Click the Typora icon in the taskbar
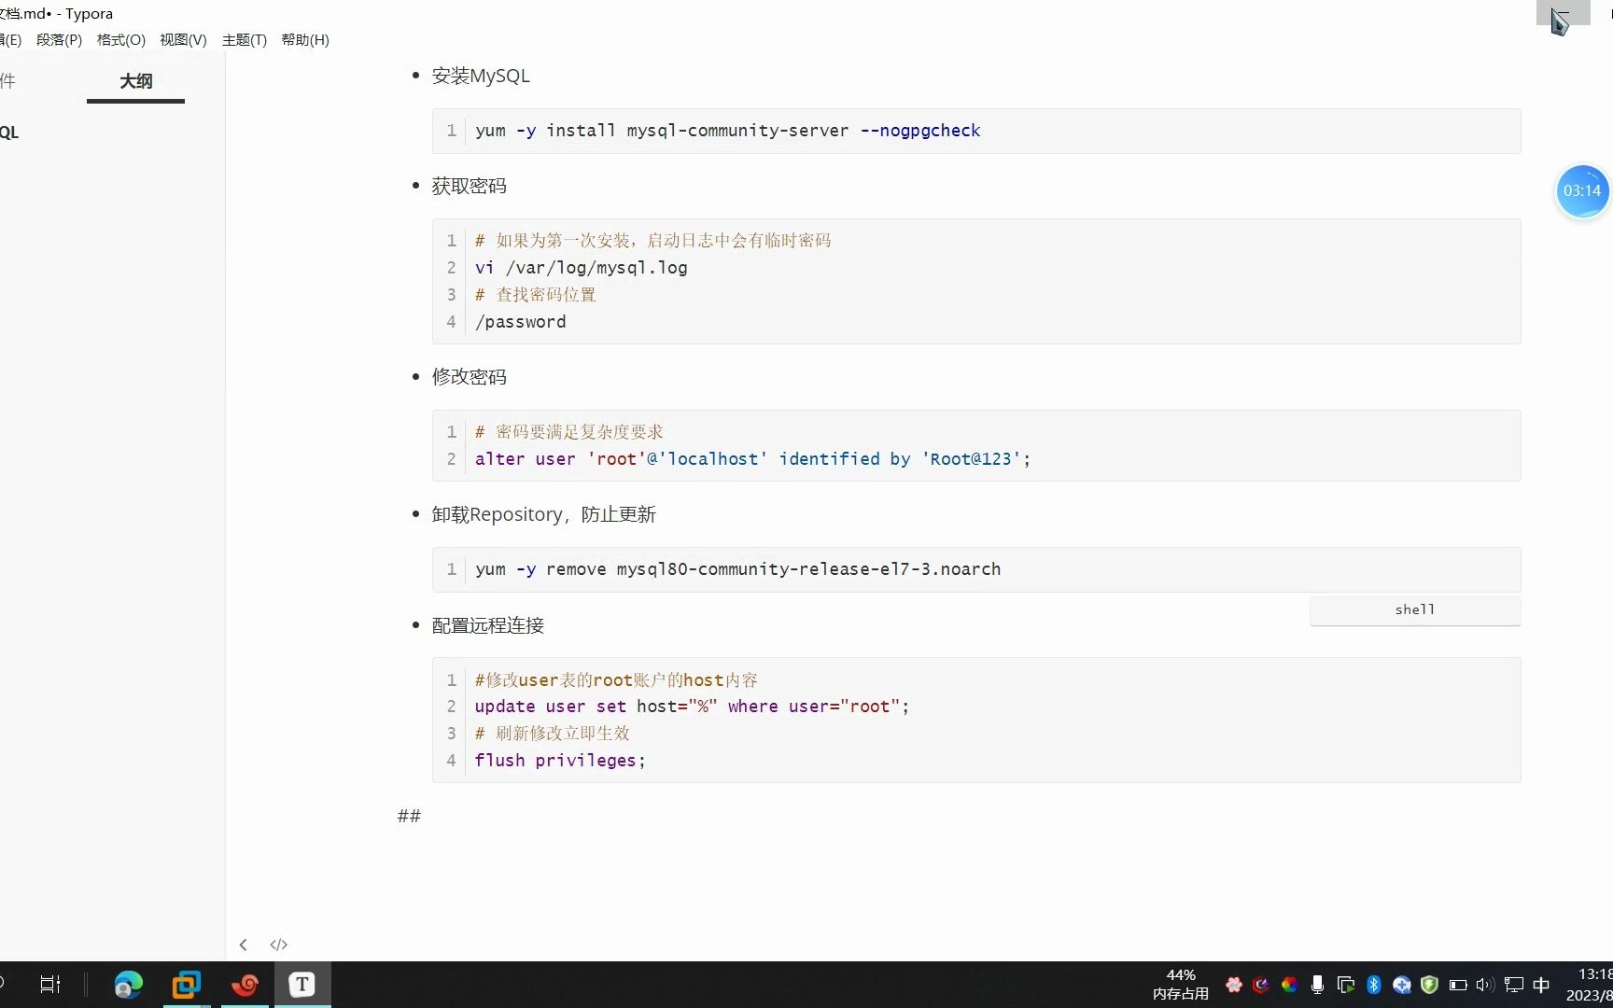 click(302, 984)
